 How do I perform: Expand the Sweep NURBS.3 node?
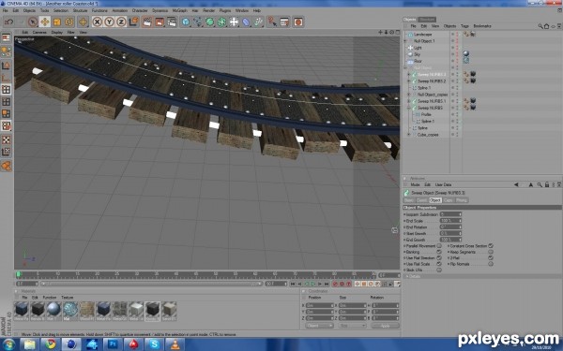click(x=408, y=75)
